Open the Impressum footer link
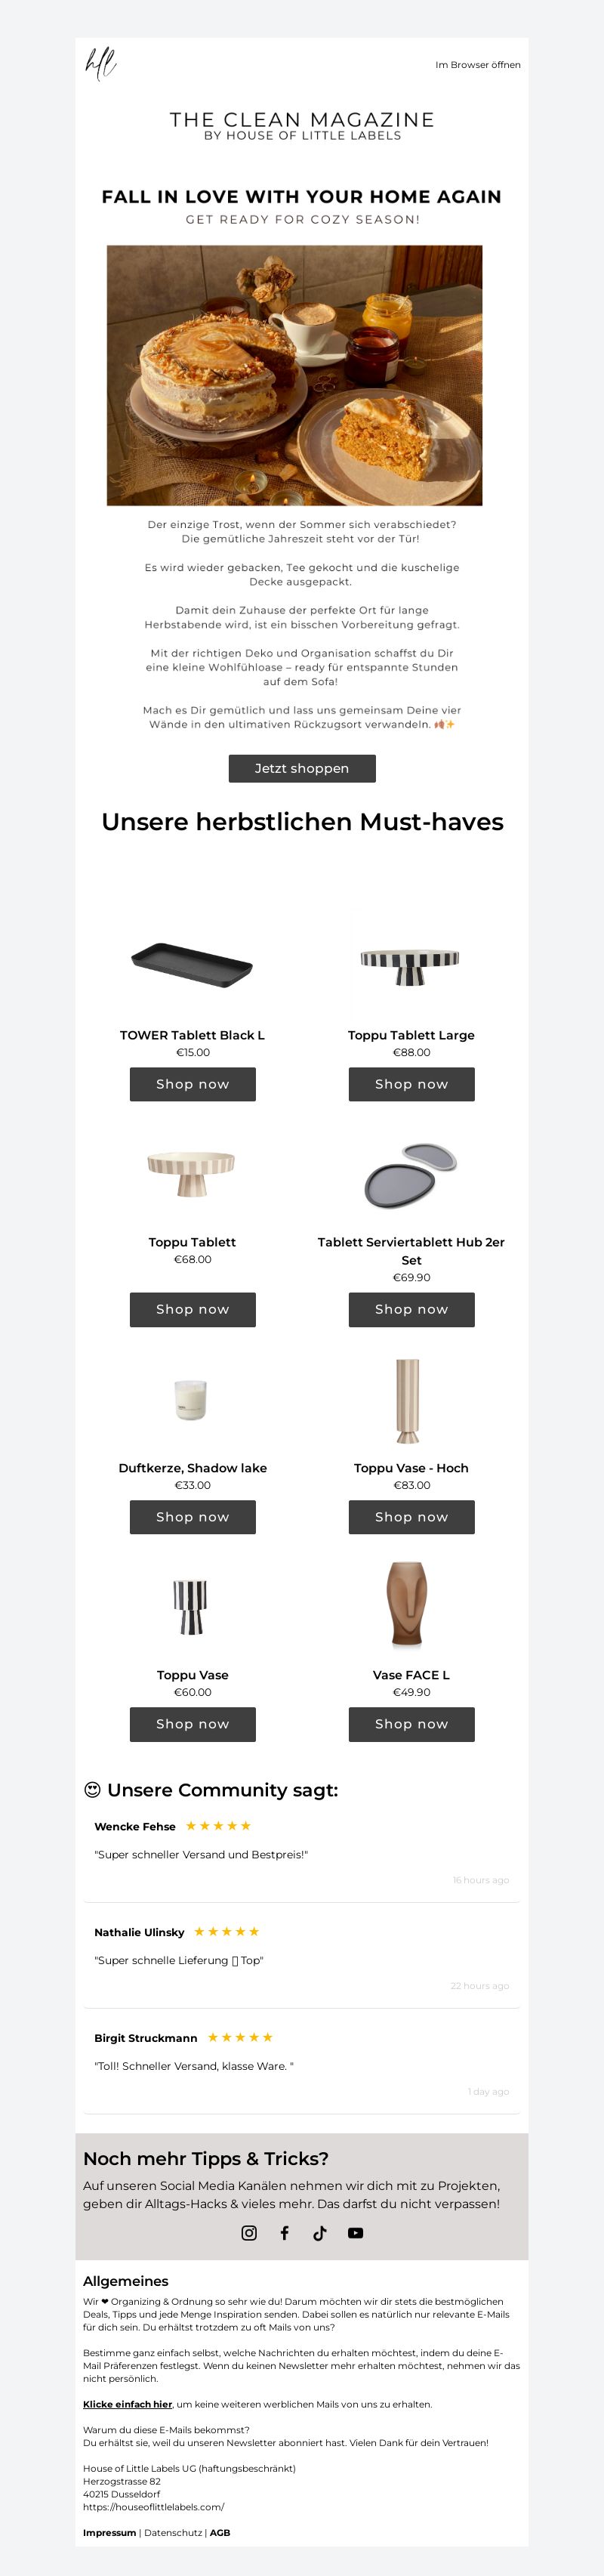Screen dimensions: 604x2576 click(110, 2533)
